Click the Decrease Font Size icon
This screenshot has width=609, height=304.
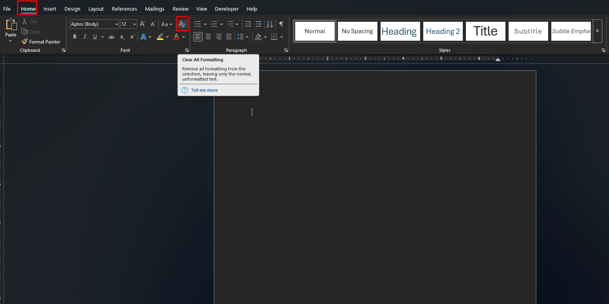coord(153,24)
